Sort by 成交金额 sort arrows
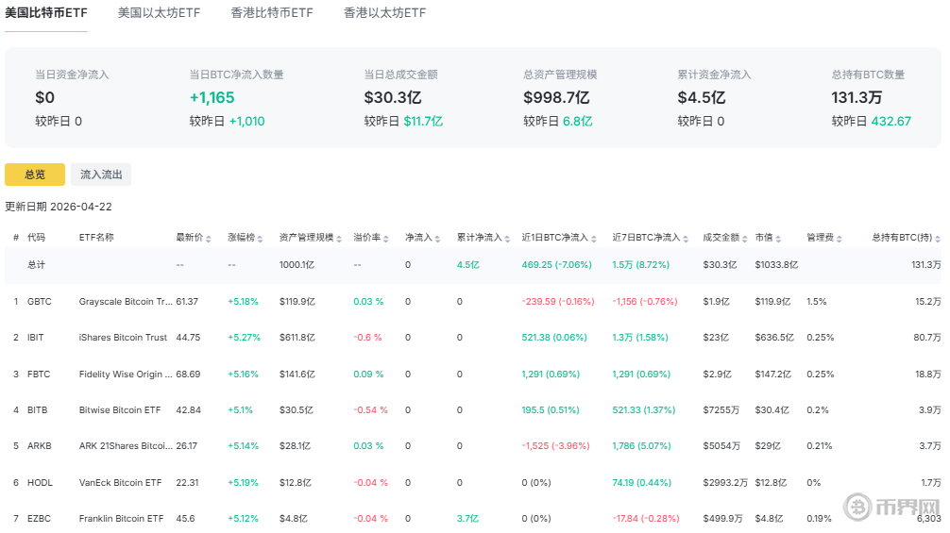 point(745,239)
